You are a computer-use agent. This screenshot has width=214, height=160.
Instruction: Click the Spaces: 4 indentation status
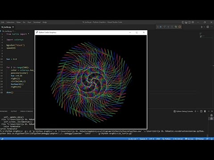(144, 139)
